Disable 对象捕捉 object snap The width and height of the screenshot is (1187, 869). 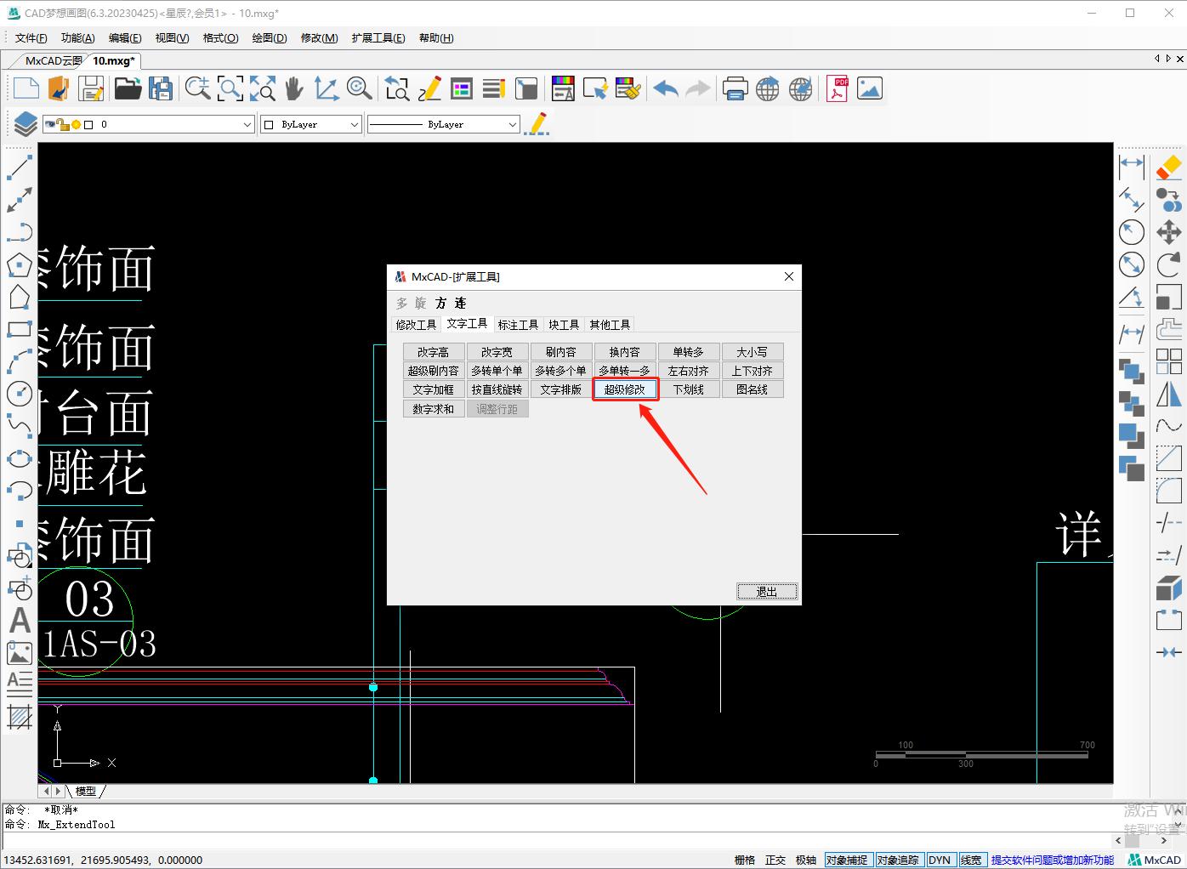tap(846, 860)
